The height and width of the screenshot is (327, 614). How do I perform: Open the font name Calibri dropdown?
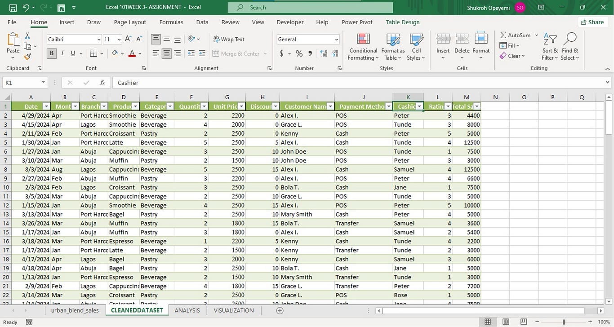coord(99,40)
